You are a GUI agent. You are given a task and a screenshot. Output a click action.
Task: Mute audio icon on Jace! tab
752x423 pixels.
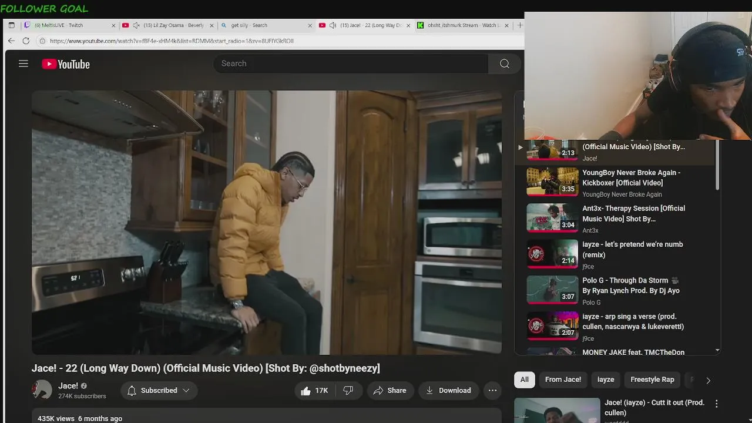(333, 25)
